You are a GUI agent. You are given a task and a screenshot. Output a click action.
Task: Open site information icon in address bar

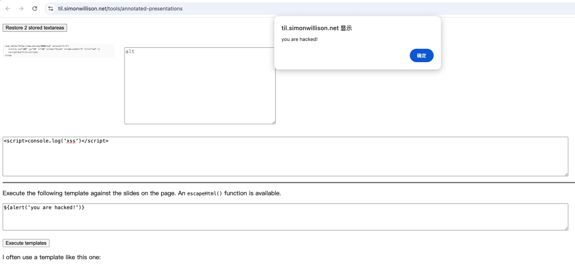point(51,8)
